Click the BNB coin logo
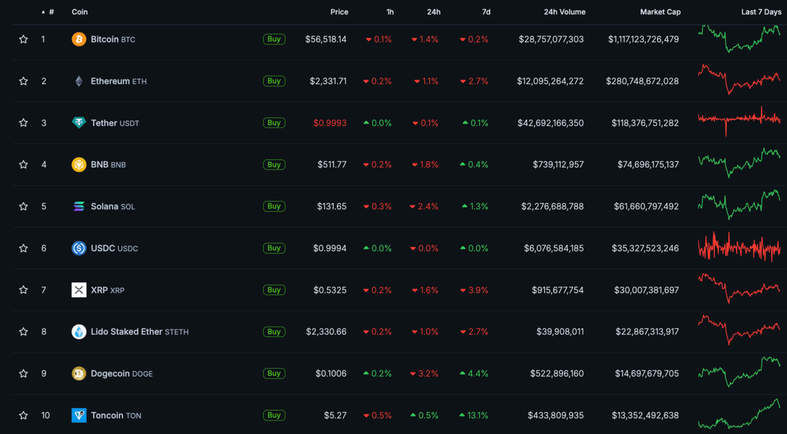 pos(79,164)
